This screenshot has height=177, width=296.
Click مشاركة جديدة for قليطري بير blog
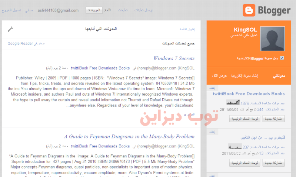point(273,163)
